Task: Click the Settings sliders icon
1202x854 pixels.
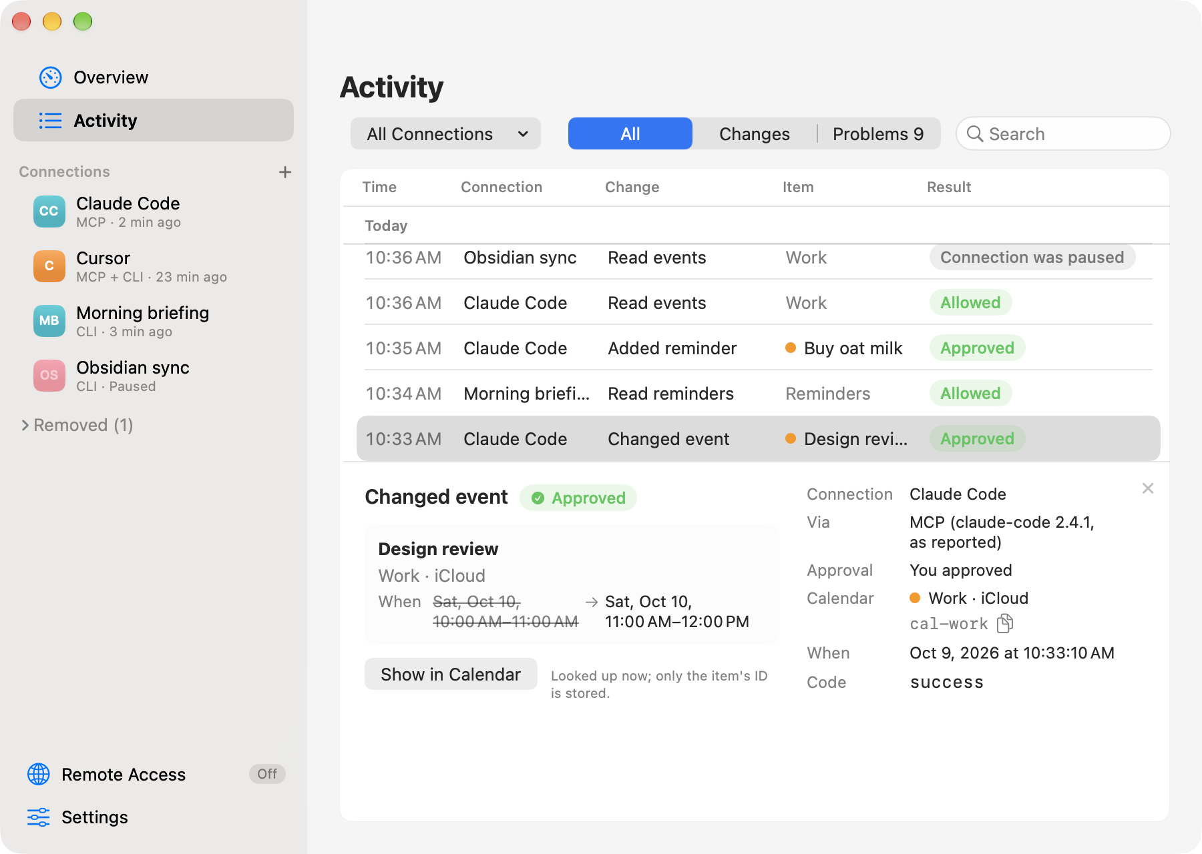Action: coord(39,817)
